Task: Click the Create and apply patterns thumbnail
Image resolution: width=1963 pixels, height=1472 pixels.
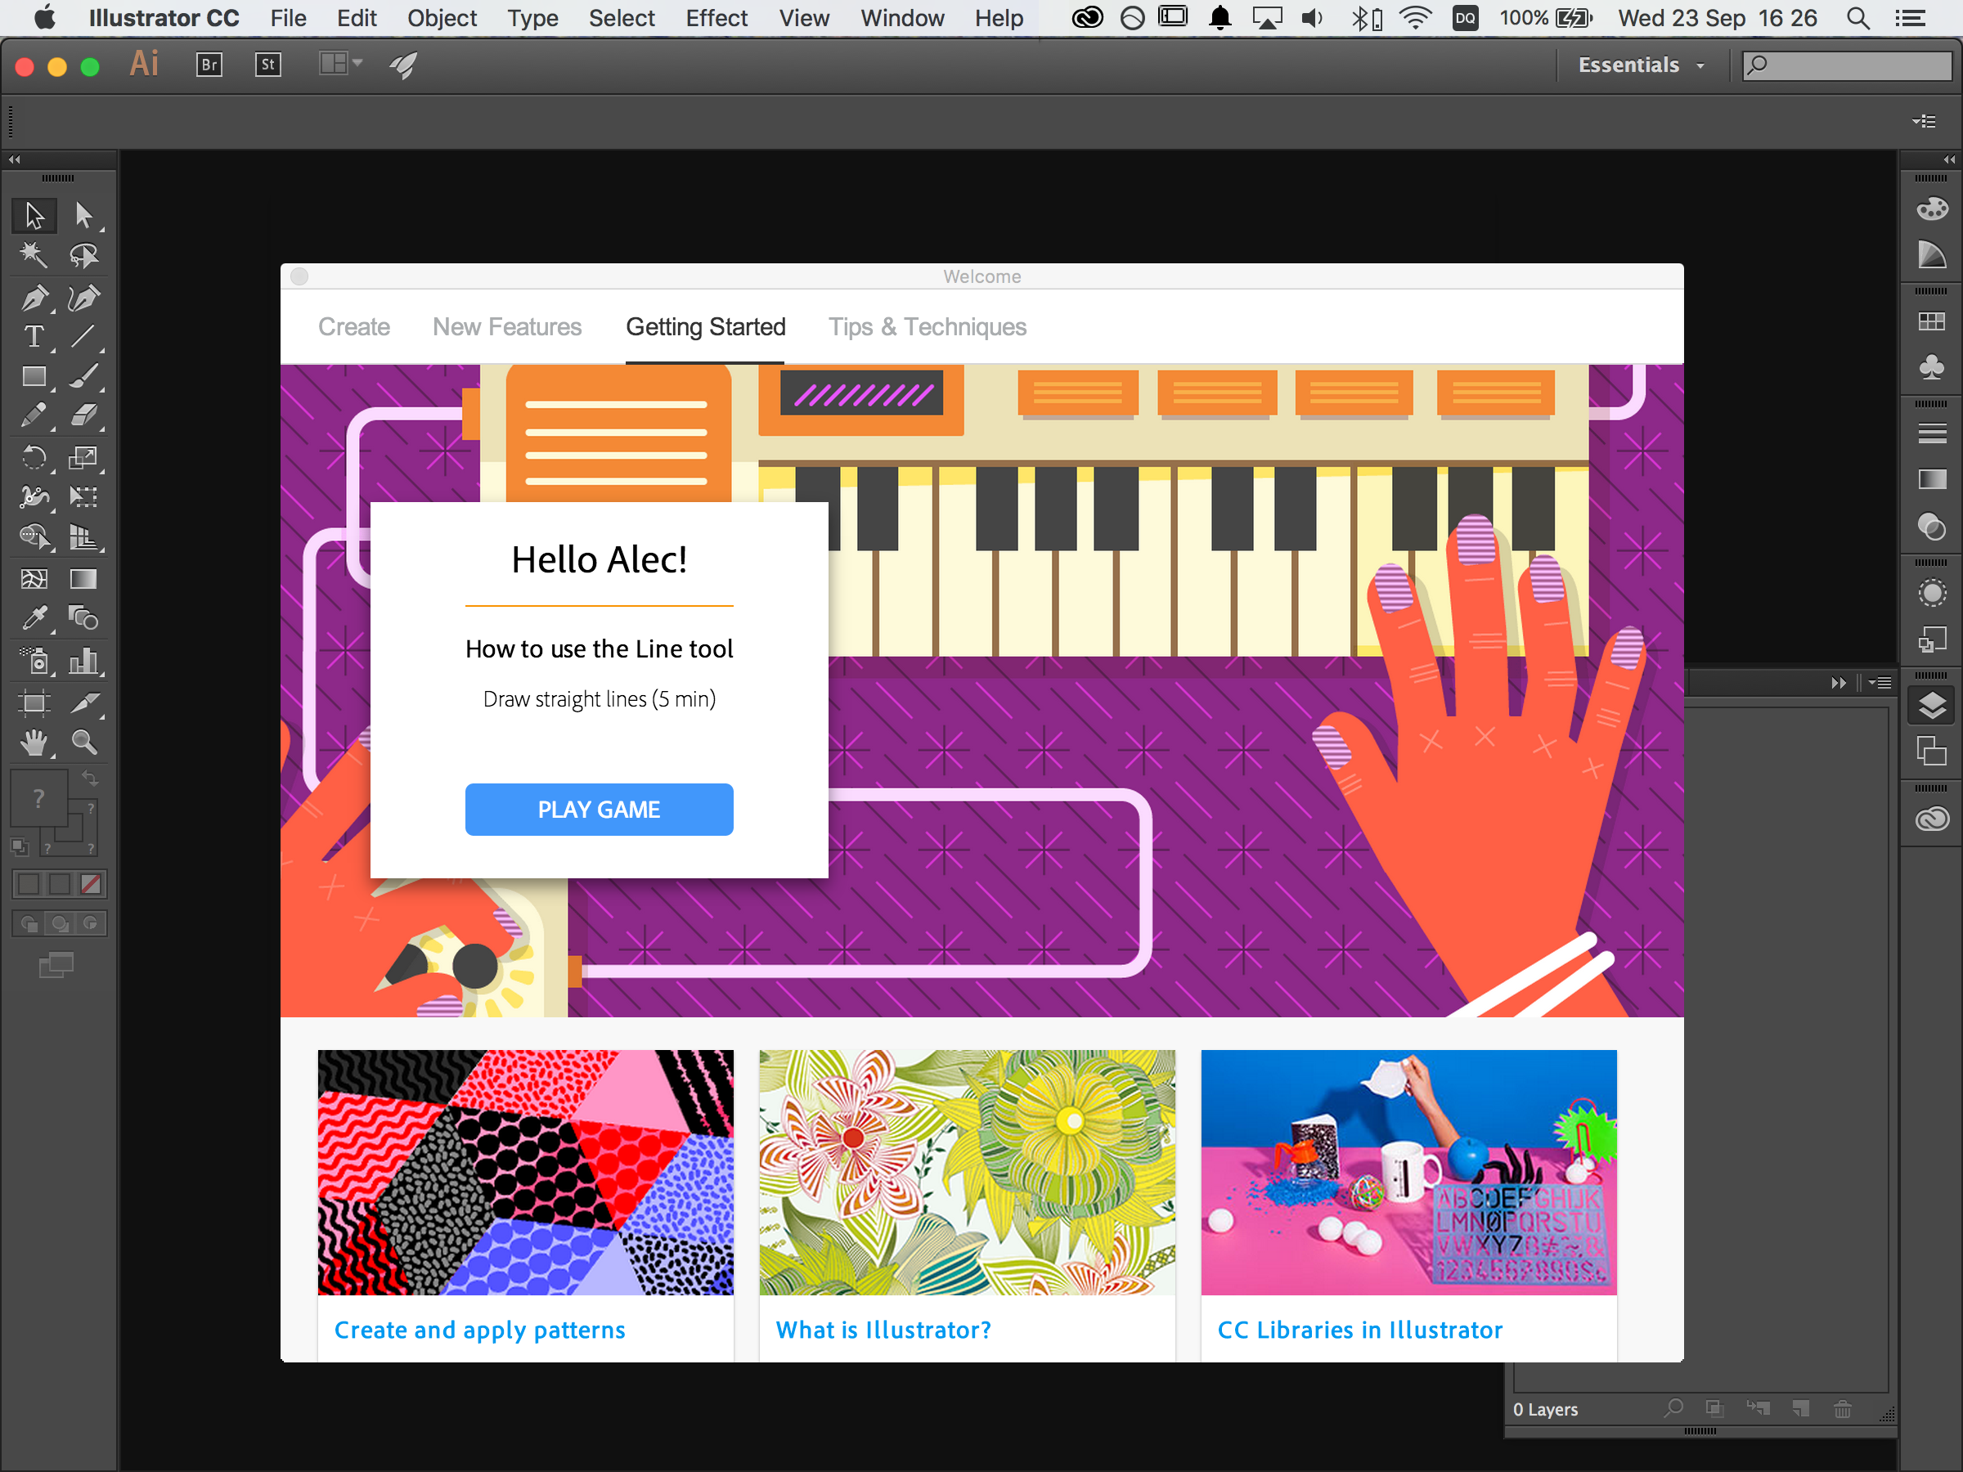Action: (524, 1172)
